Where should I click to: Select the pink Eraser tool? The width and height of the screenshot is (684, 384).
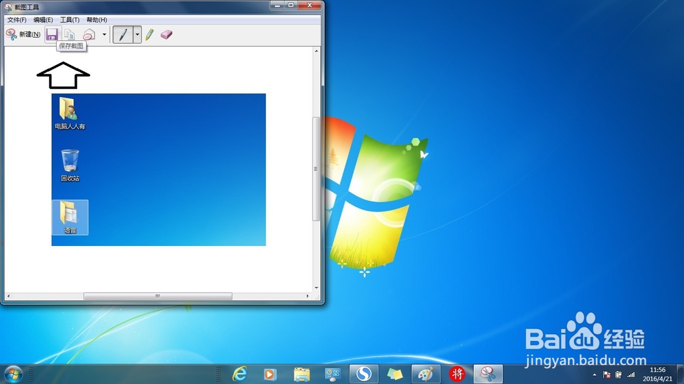tap(166, 34)
